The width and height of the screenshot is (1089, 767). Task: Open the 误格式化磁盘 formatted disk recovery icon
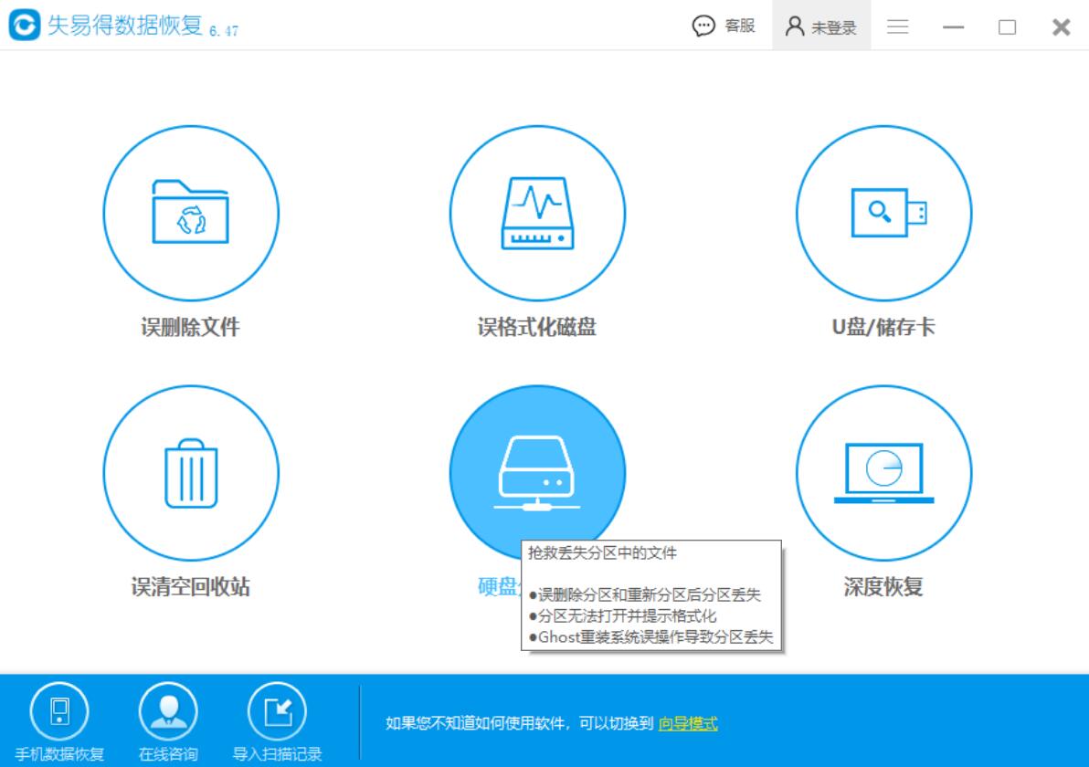click(x=538, y=212)
